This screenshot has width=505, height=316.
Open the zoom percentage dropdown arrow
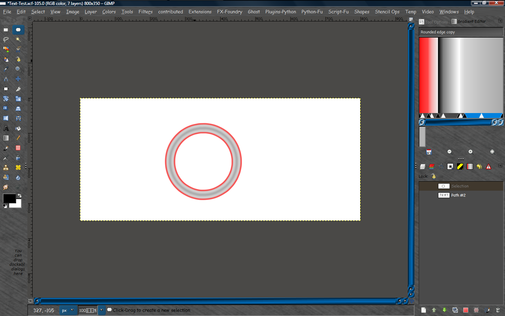pos(102,310)
